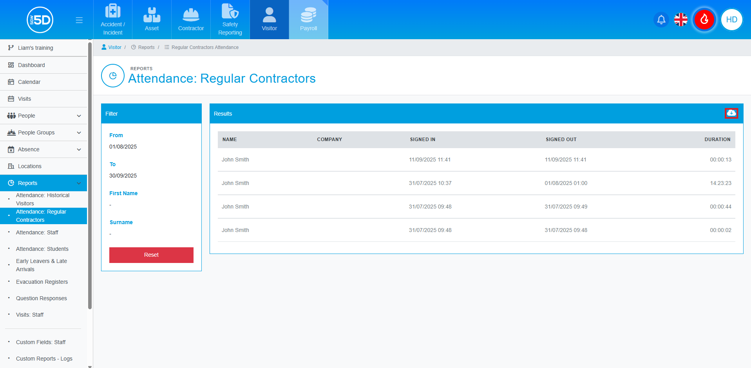Screen dimensions: 751x368
Task: Collapse the Reports menu chevron
Action: tap(79, 183)
